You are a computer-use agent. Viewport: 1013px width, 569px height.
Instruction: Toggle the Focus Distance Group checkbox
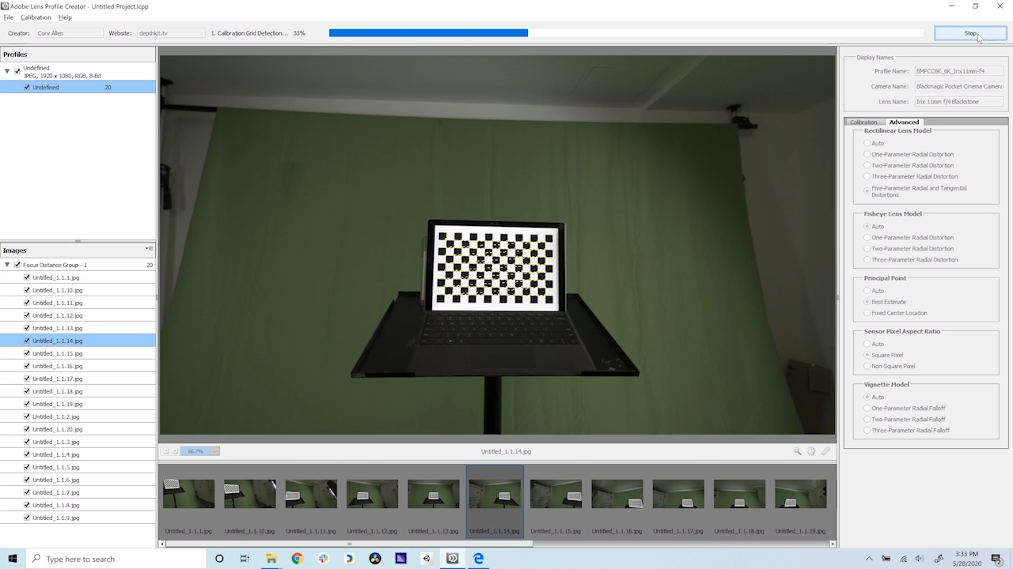point(17,265)
